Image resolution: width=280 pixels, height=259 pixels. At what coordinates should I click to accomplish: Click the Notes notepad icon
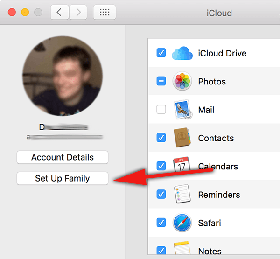[x=182, y=248]
